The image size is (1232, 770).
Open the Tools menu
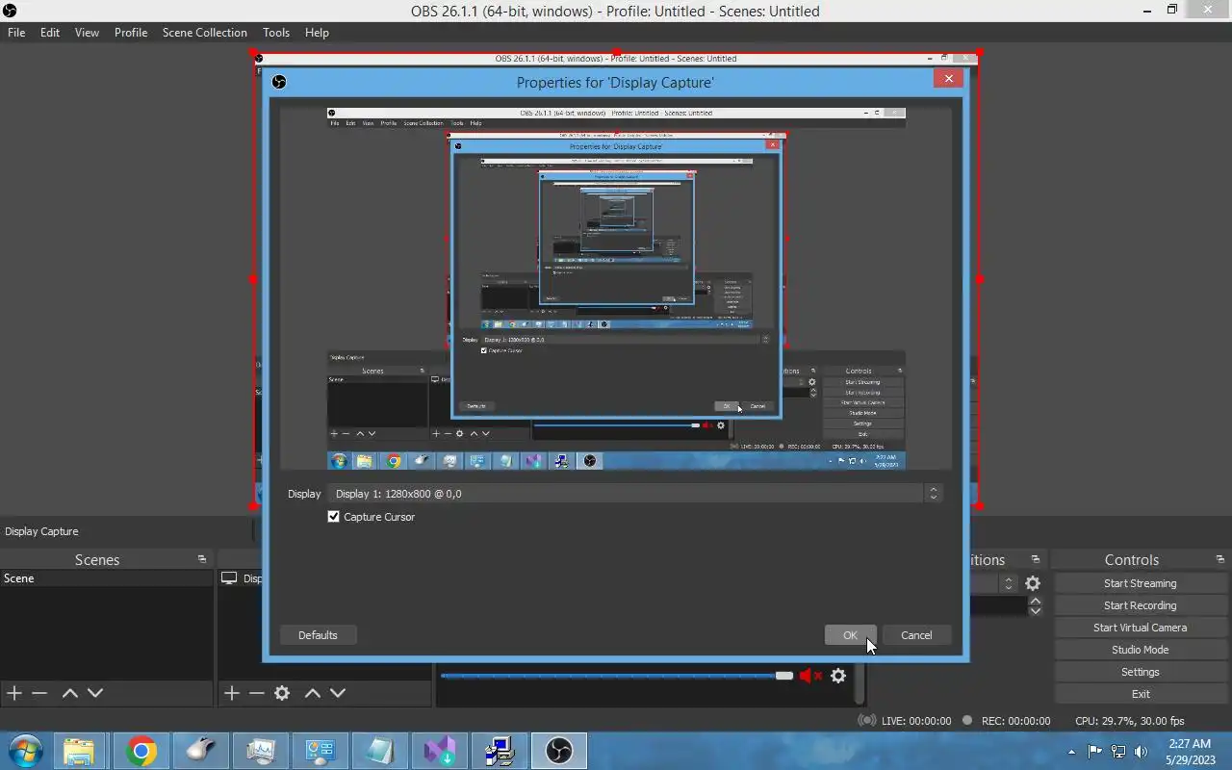[276, 32]
